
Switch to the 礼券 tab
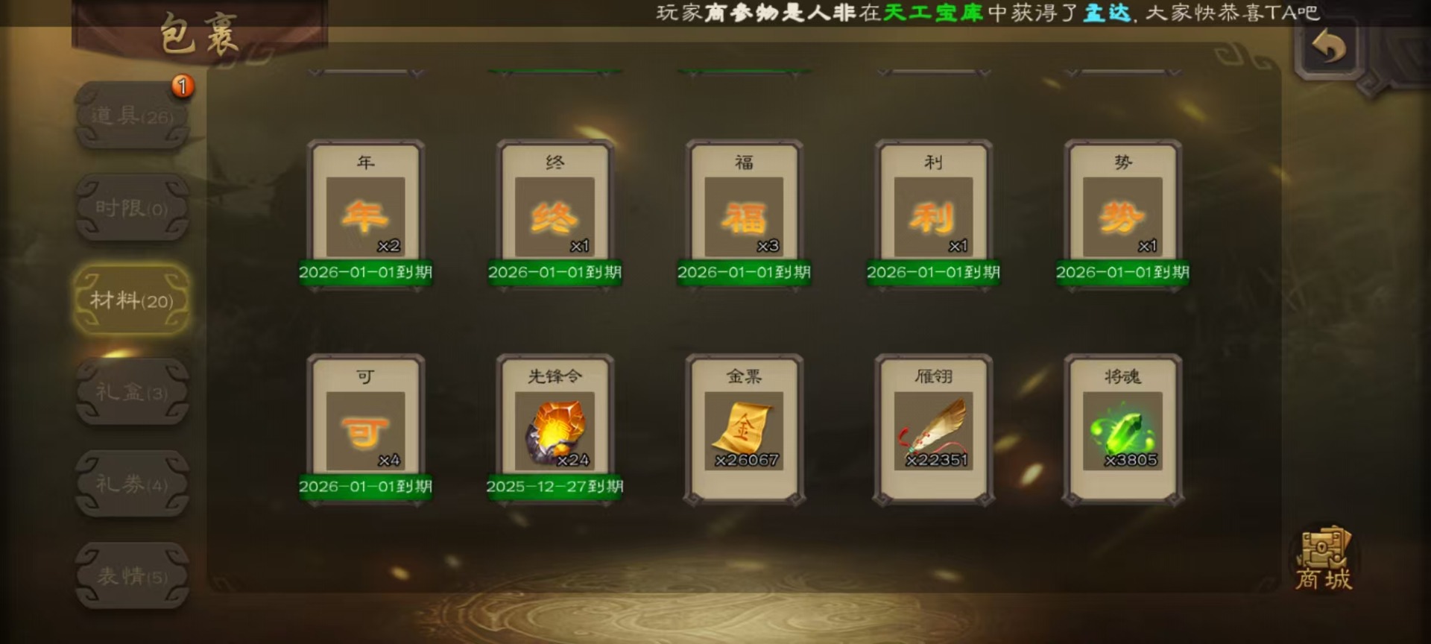[132, 484]
